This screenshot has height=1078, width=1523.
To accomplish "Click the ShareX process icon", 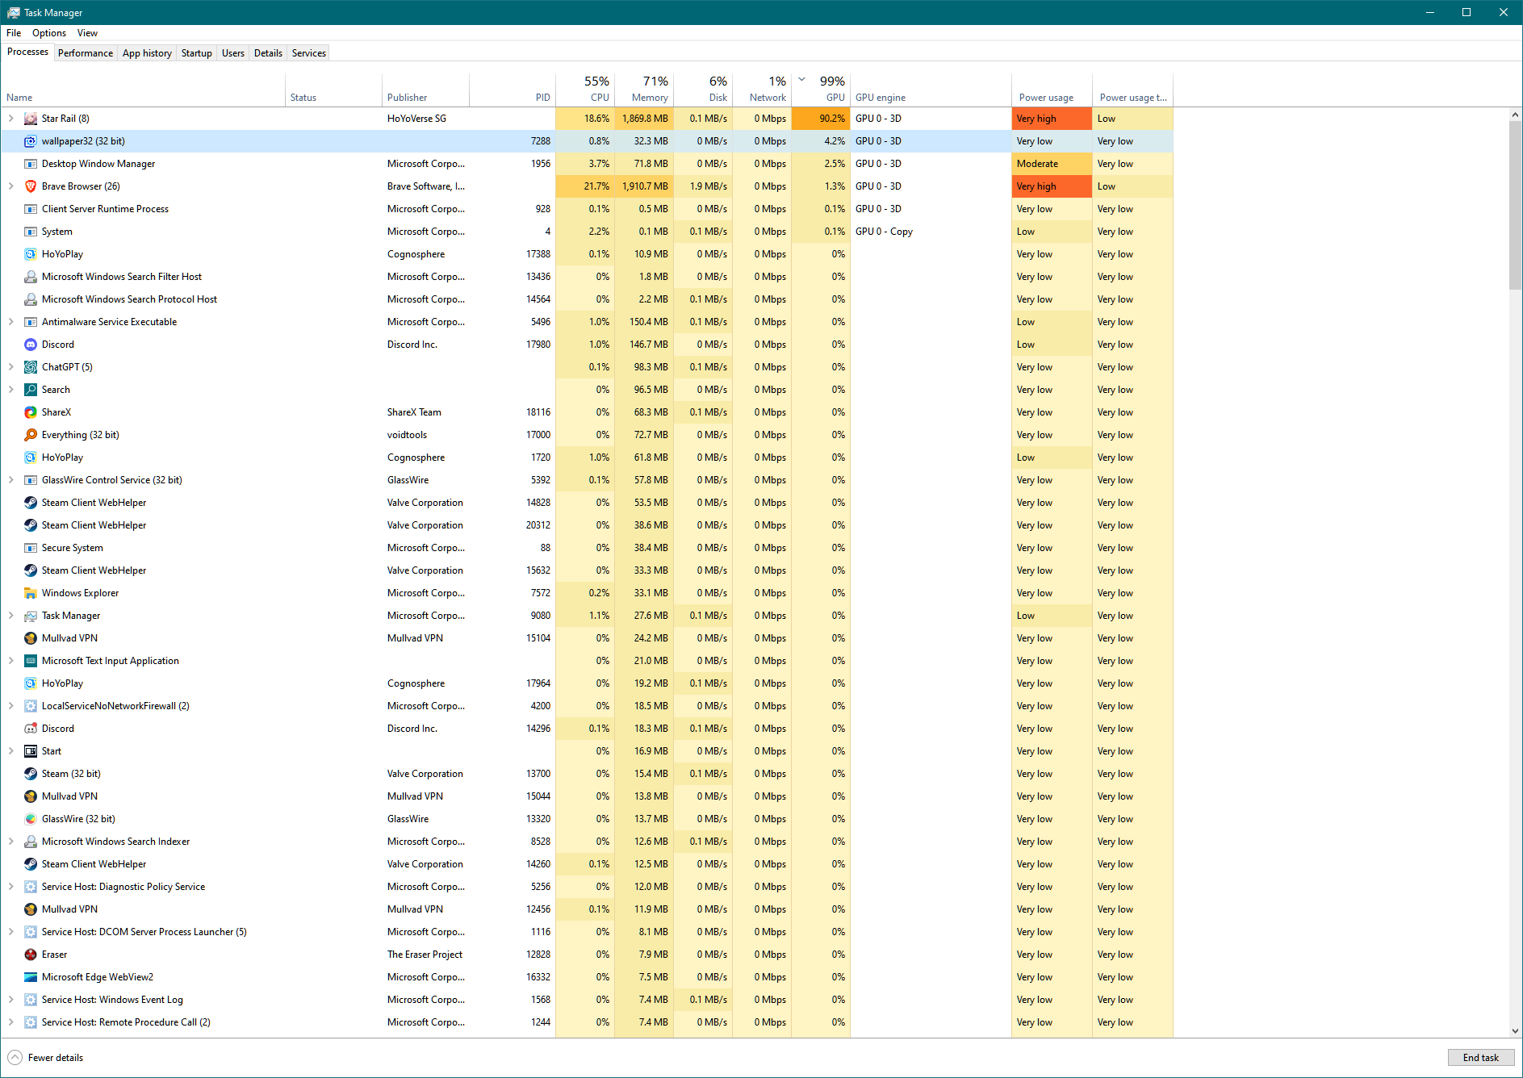I will pyautogui.click(x=31, y=412).
